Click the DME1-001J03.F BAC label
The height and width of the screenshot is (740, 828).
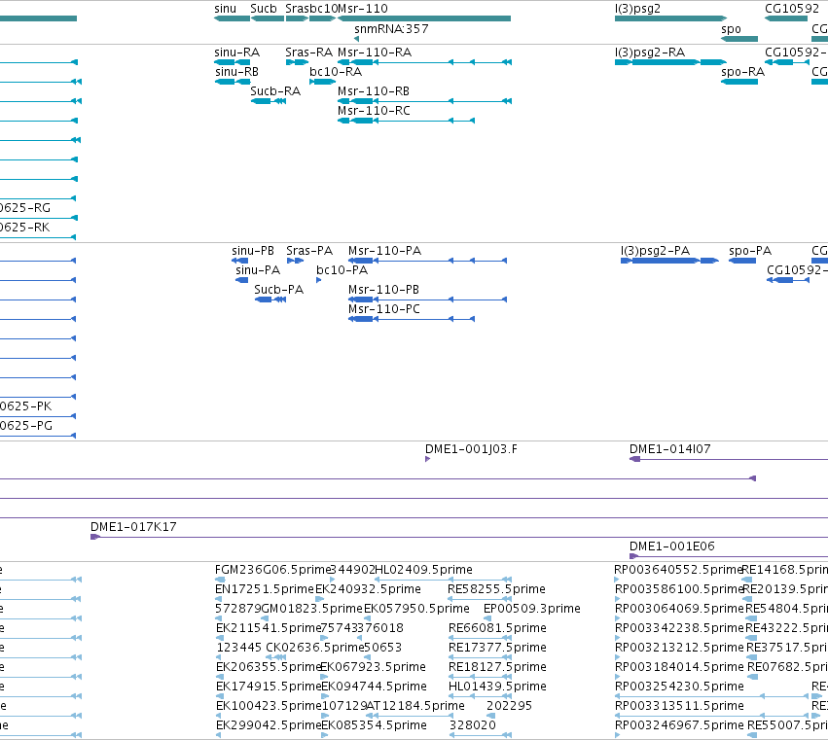click(x=471, y=449)
